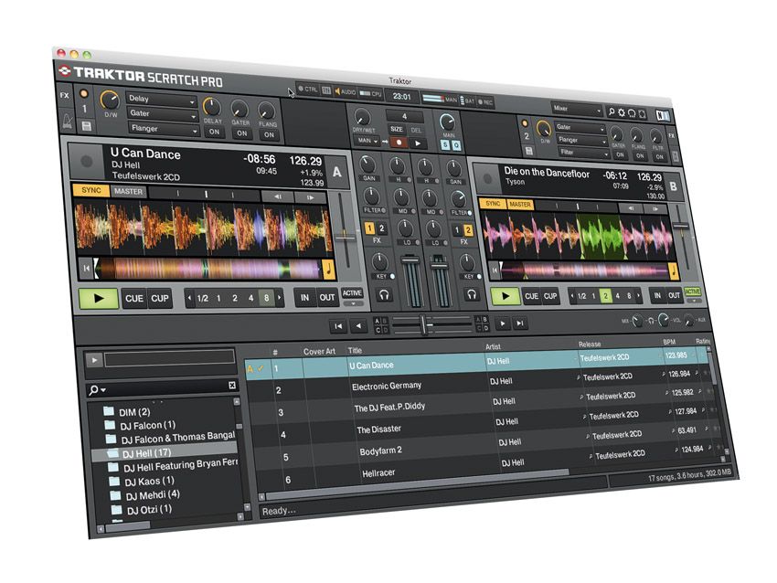The height and width of the screenshot is (583, 777).
Task: Set loop IN point on deck A
Action: 304,298
